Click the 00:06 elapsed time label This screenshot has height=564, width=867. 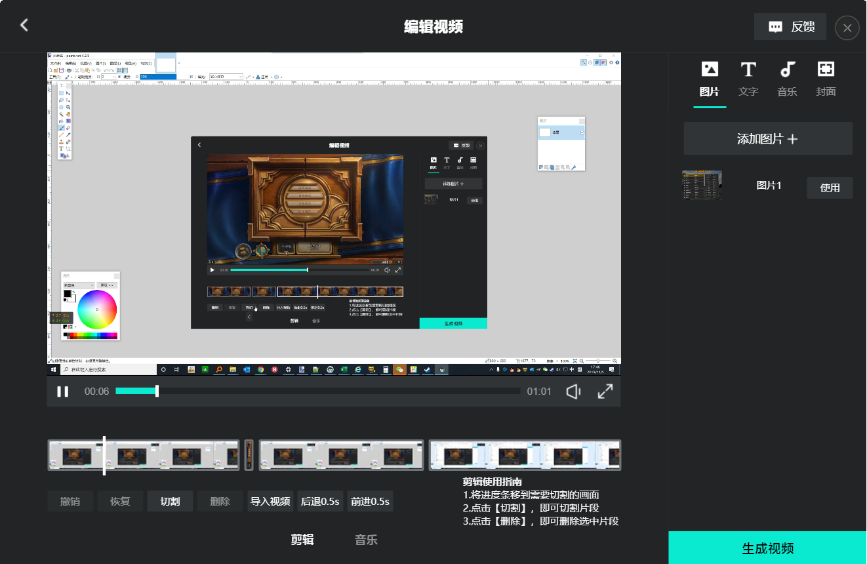point(96,392)
